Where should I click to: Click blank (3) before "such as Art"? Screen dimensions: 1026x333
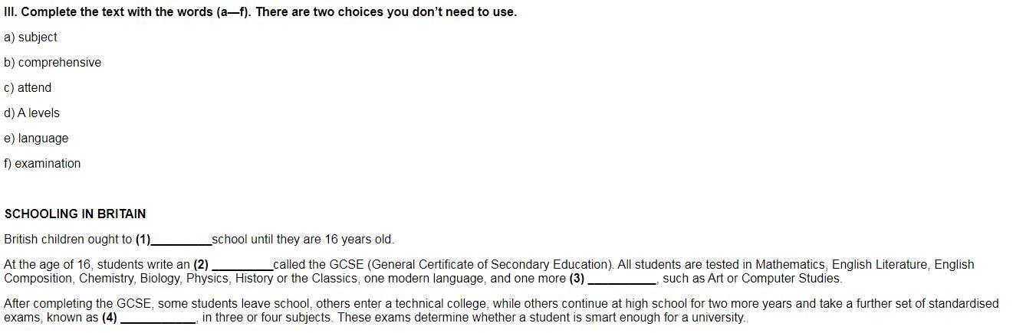pos(621,279)
